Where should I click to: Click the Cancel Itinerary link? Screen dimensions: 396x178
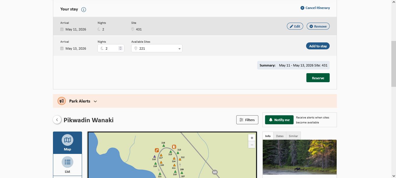(x=315, y=8)
